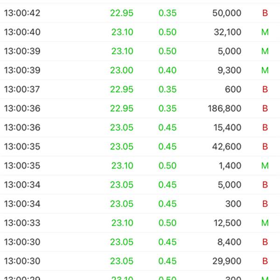Tap the M marker beside 32,100
Screen dimensions: 280x280
click(265, 32)
